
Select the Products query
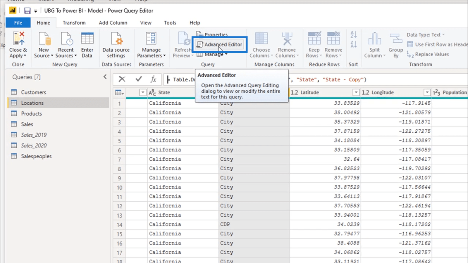58,114
